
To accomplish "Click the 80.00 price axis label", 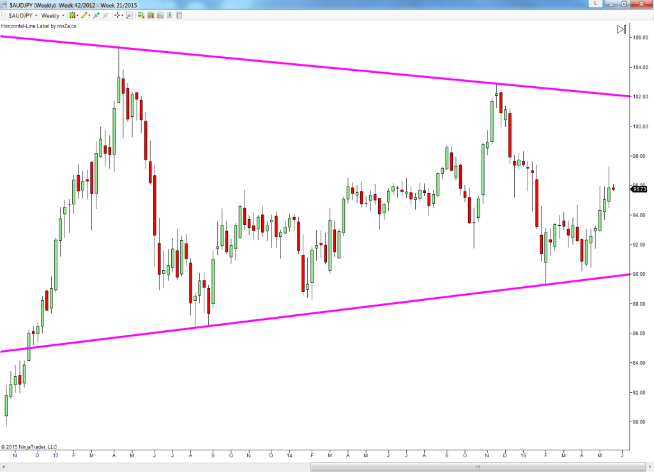I will (x=639, y=422).
